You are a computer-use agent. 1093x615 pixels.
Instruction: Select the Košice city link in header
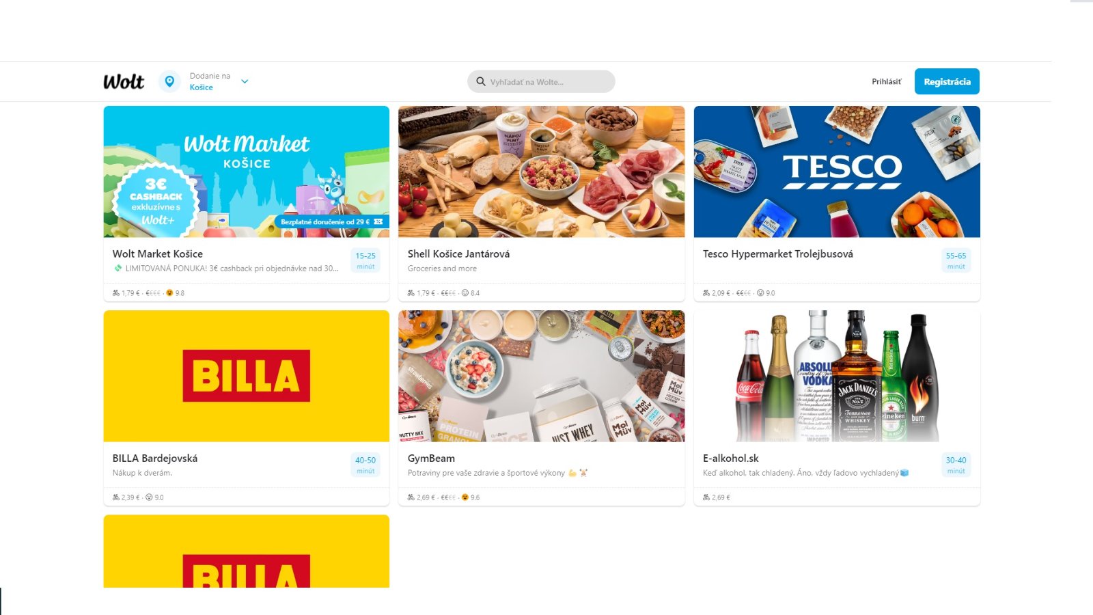click(202, 87)
